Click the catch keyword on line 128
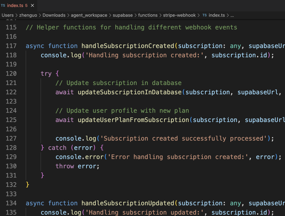Screen dimensions: 285x216 (x=57, y=148)
